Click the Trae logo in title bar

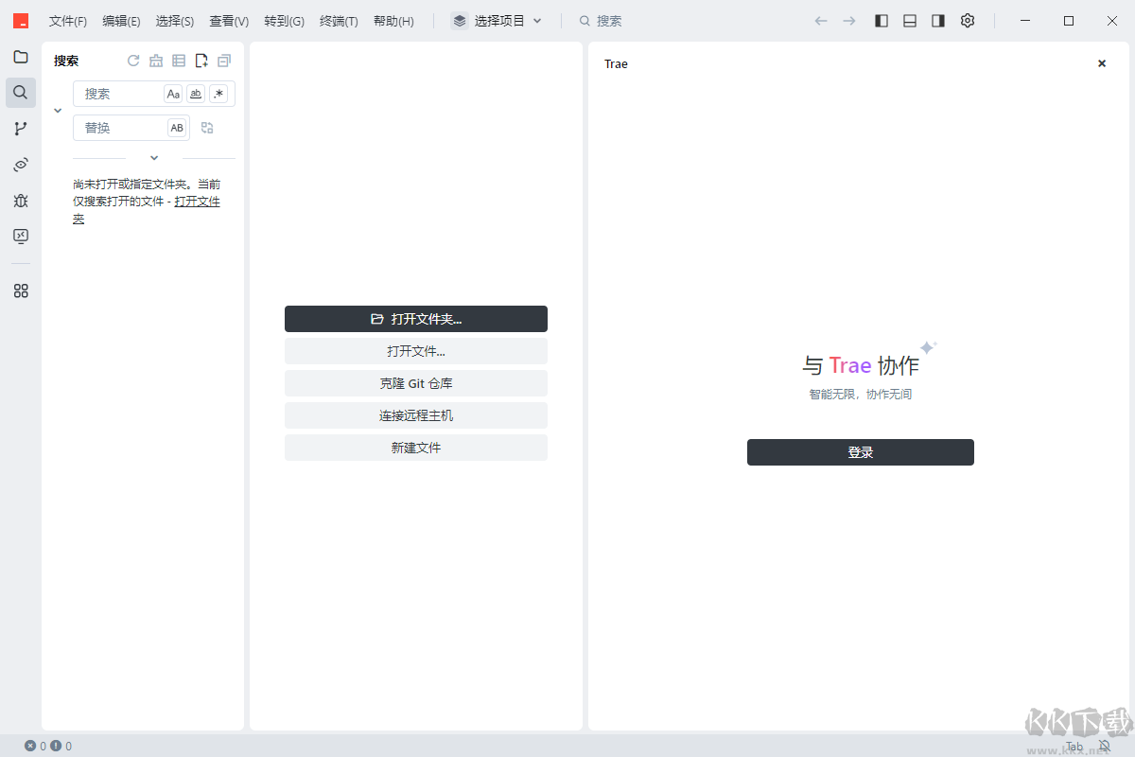(20, 20)
